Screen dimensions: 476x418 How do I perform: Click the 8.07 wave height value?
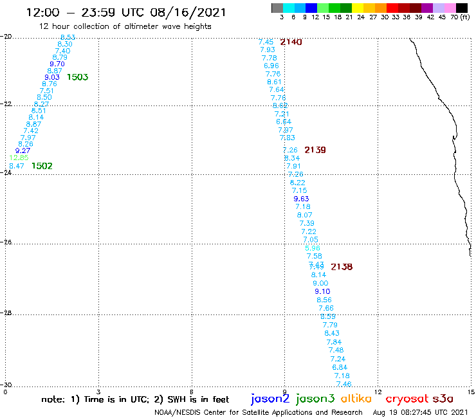tap(304, 215)
